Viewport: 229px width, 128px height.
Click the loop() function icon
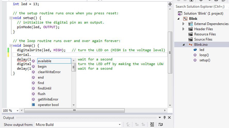click(x=195, y=55)
